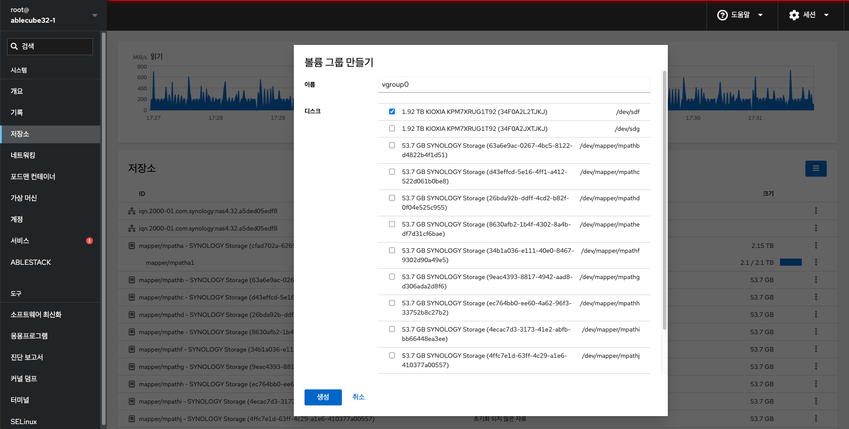Open kebab menu for first iqn synology row

coord(816,211)
